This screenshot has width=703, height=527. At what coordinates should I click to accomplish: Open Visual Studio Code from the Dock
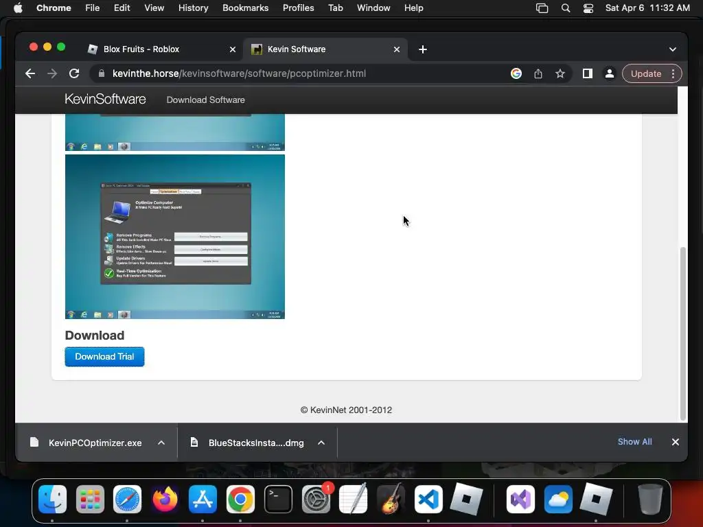428,499
